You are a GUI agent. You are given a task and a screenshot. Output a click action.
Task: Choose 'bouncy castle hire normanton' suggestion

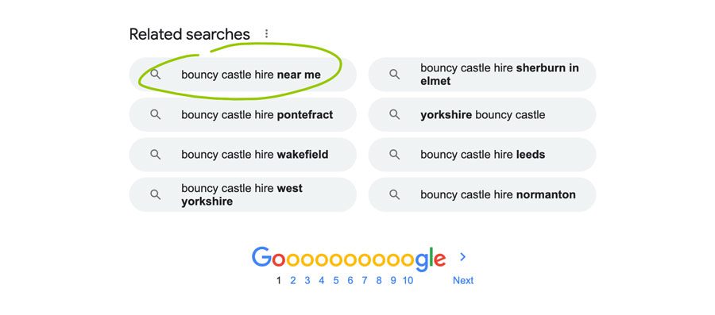pos(482,194)
